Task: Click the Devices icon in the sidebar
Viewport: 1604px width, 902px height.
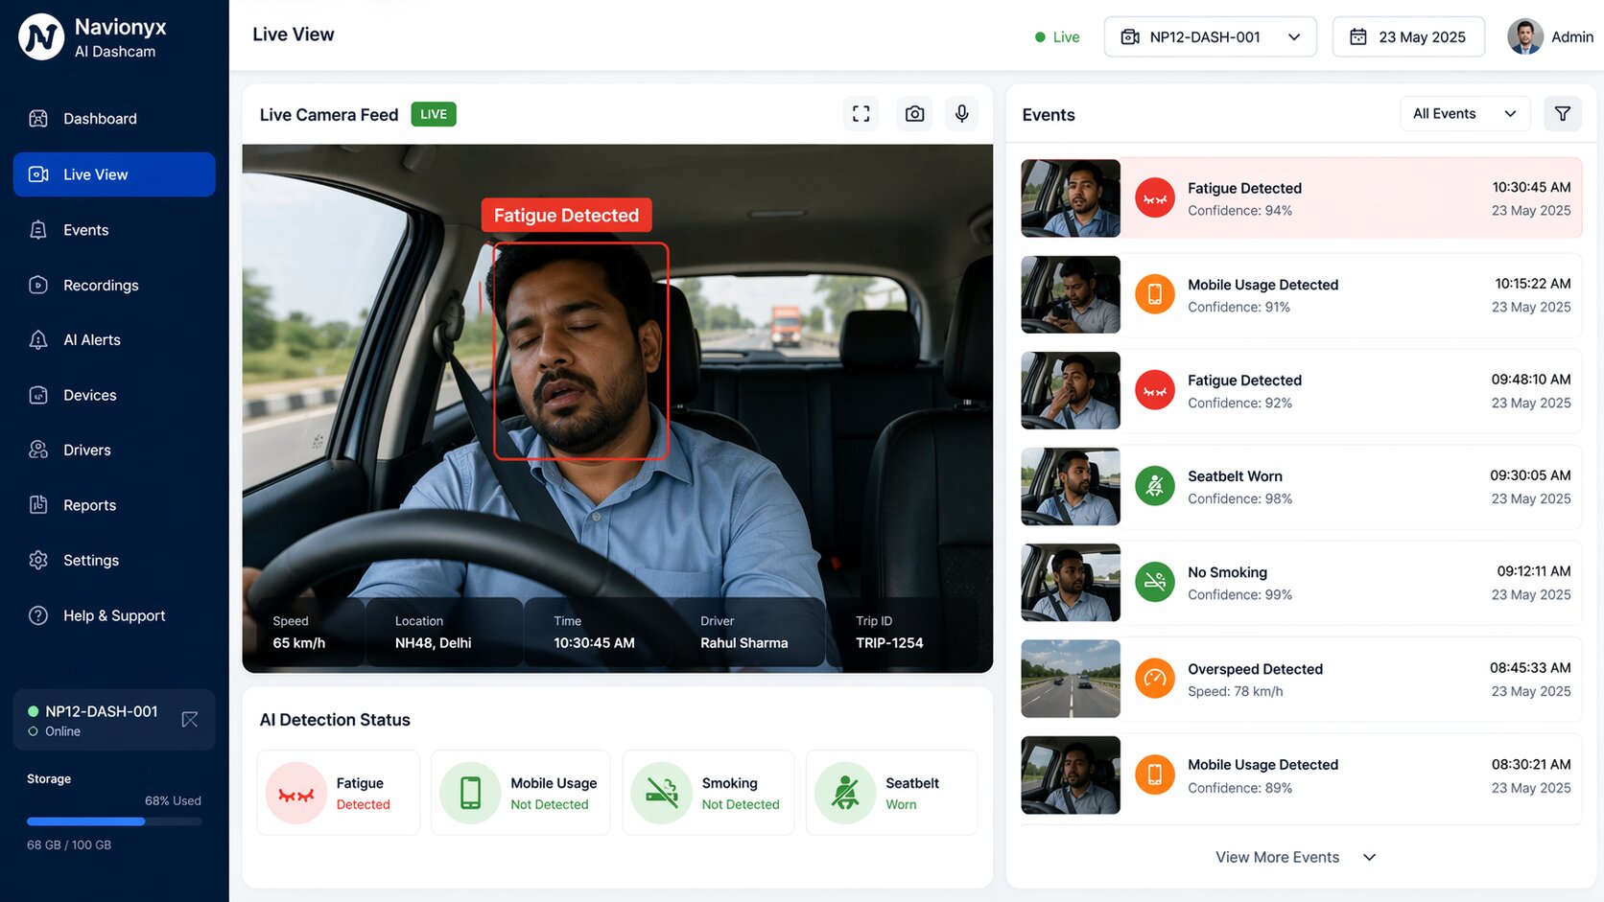Action: click(x=37, y=394)
